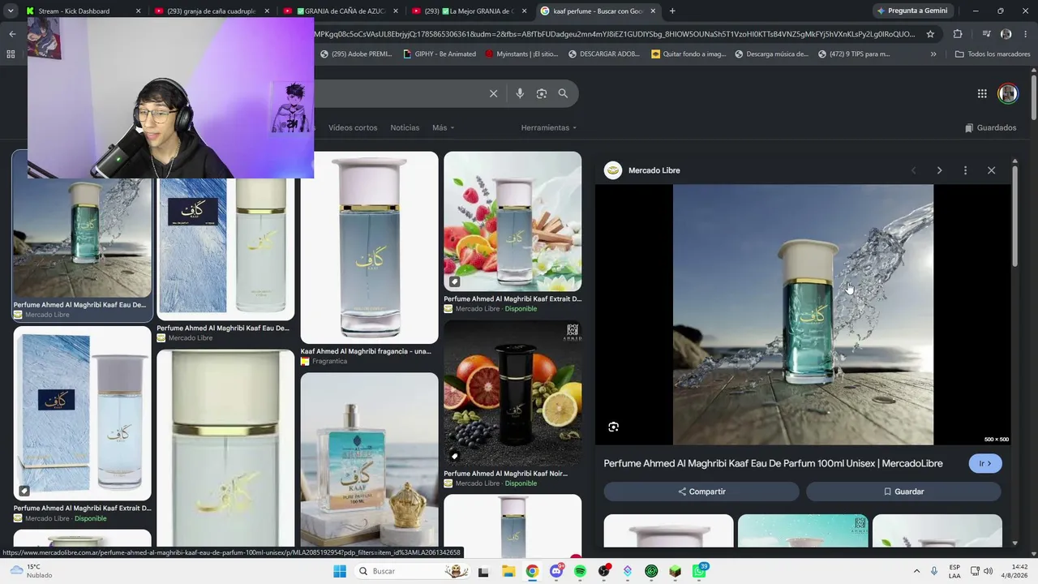Bookmark this page with the star icon
The width and height of the screenshot is (1038, 584).
tap(930, 34)
